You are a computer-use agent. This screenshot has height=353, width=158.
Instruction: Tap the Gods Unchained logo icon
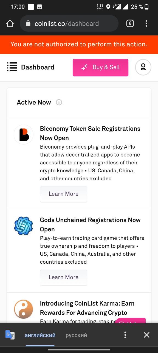(x=24, y=226)
